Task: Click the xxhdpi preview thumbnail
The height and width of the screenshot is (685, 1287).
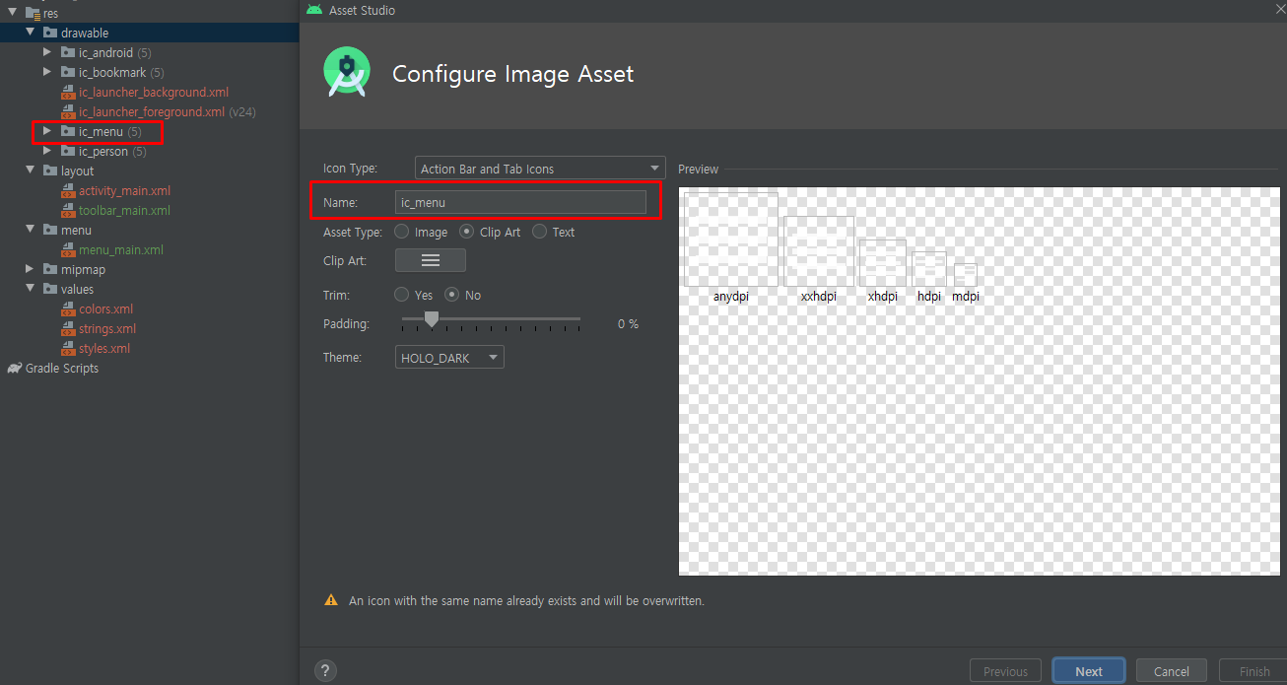Action: pyautogui.click(x=819, y=251)
